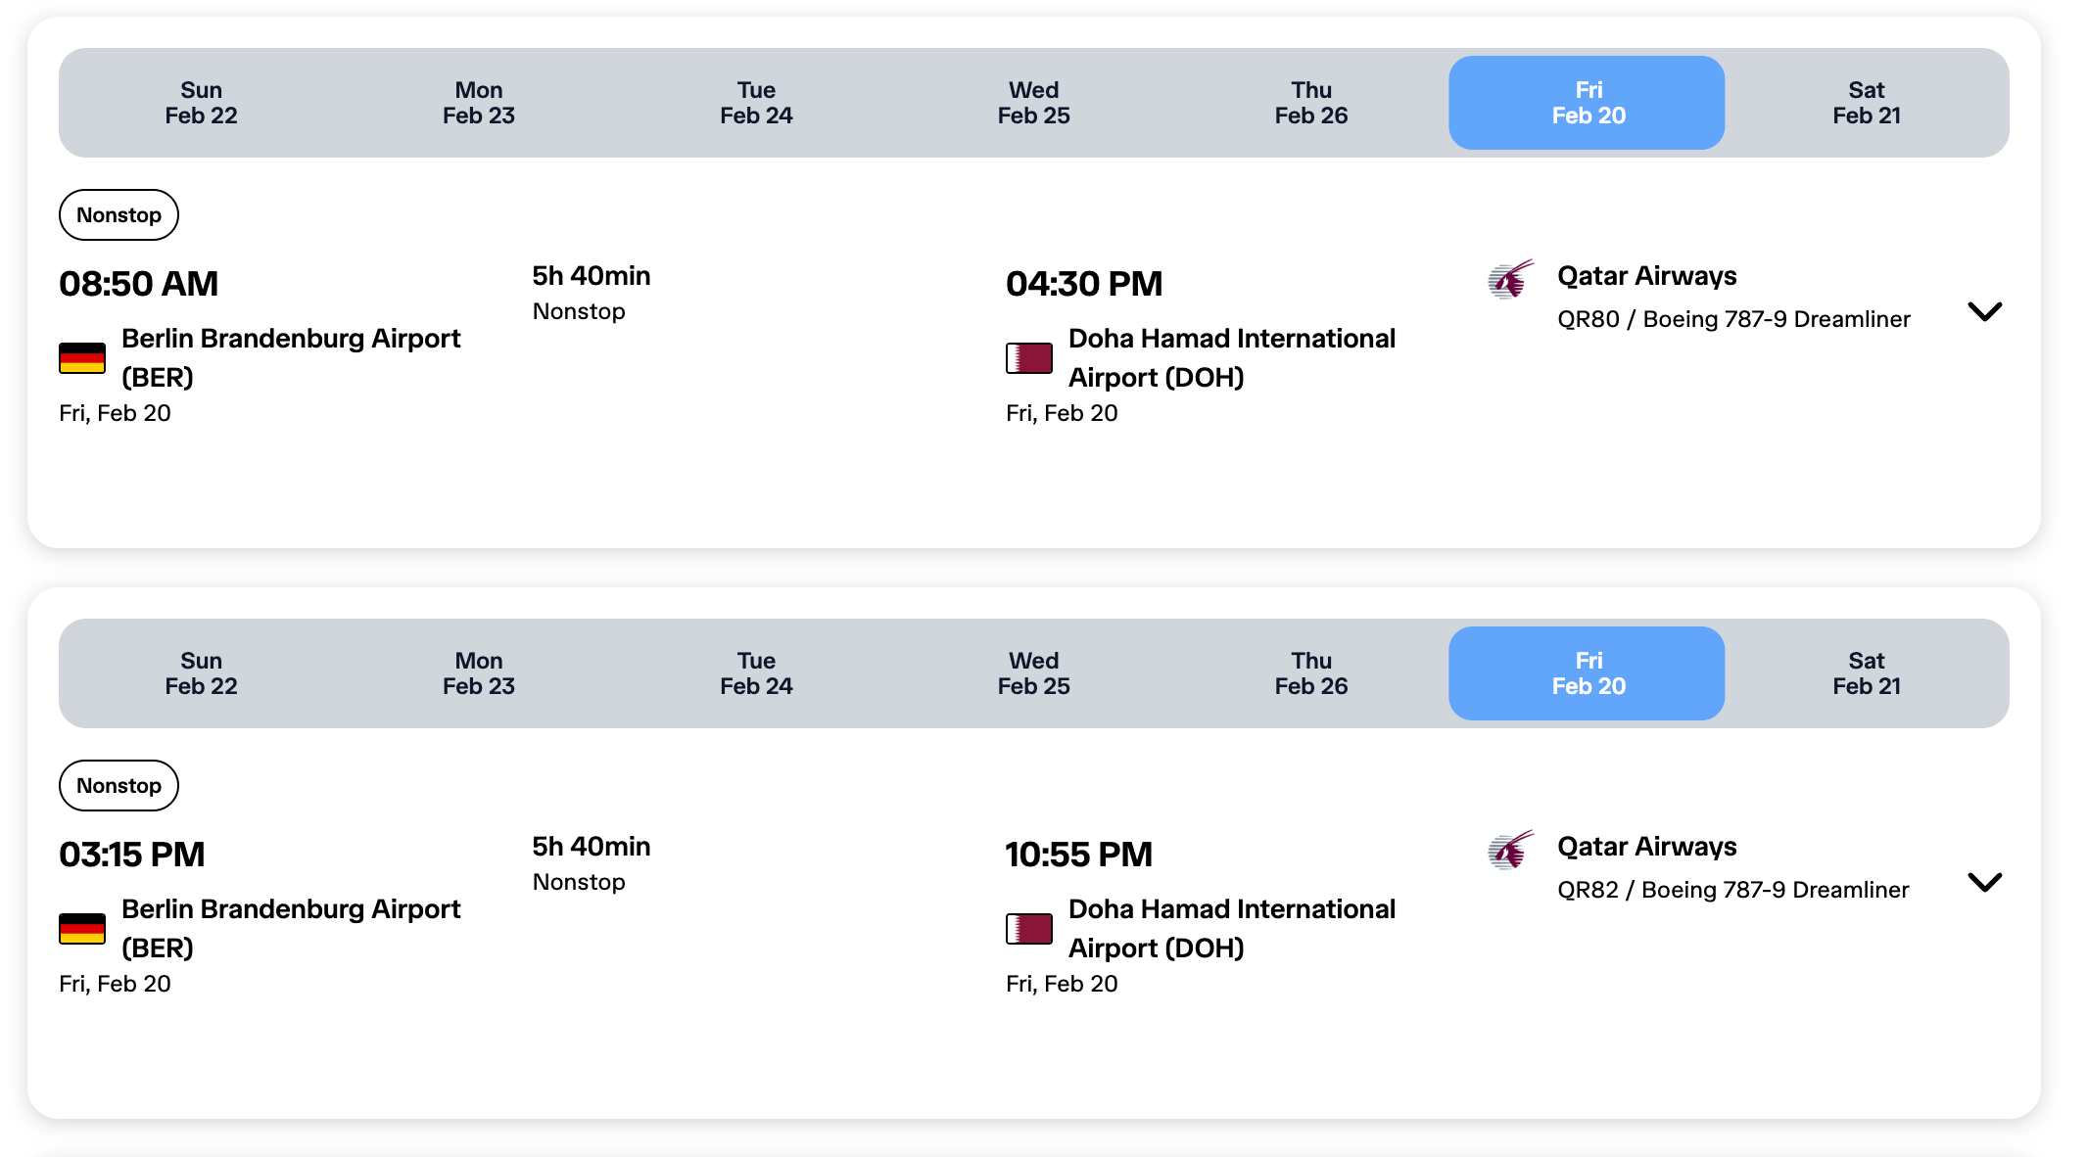2086x1157 pixels.
Task: Click the German flag beside the 03:15 PM departure
Action: pyautogui.click(x=82, y=929)
